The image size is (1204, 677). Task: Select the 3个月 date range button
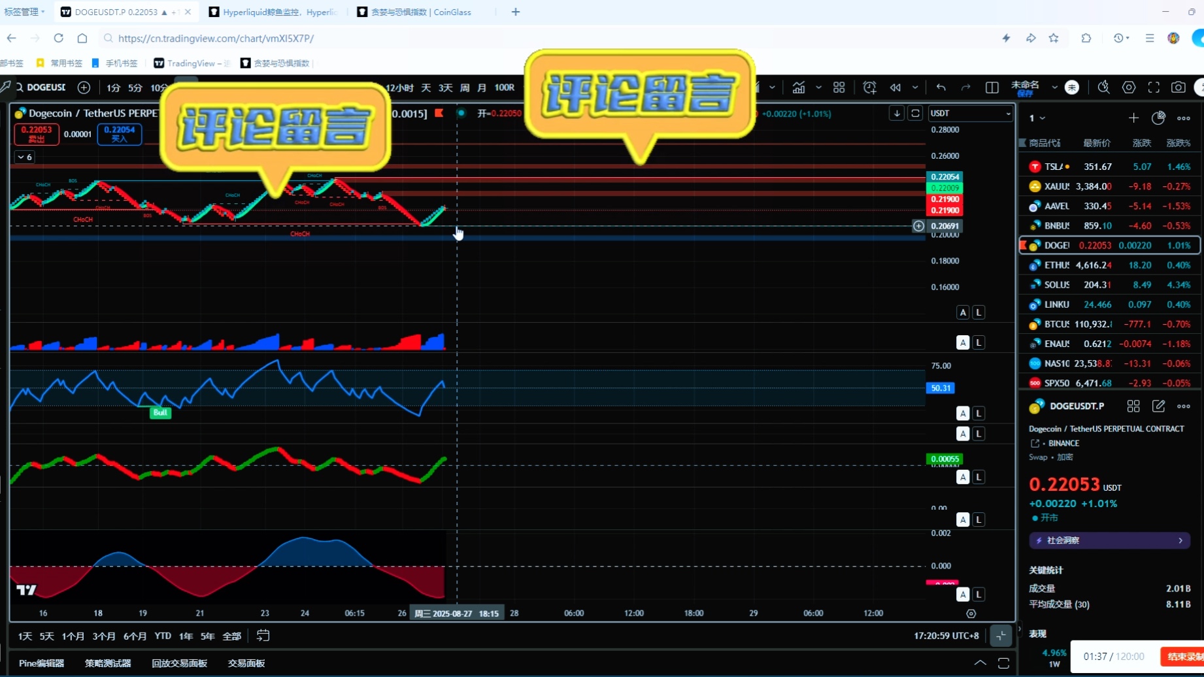point(104,636)
